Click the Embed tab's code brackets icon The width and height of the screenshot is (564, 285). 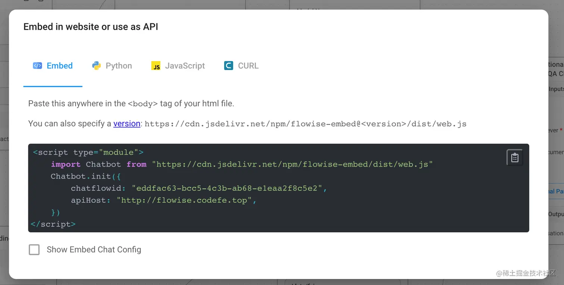pyautogui.click(x=37, y=66)
